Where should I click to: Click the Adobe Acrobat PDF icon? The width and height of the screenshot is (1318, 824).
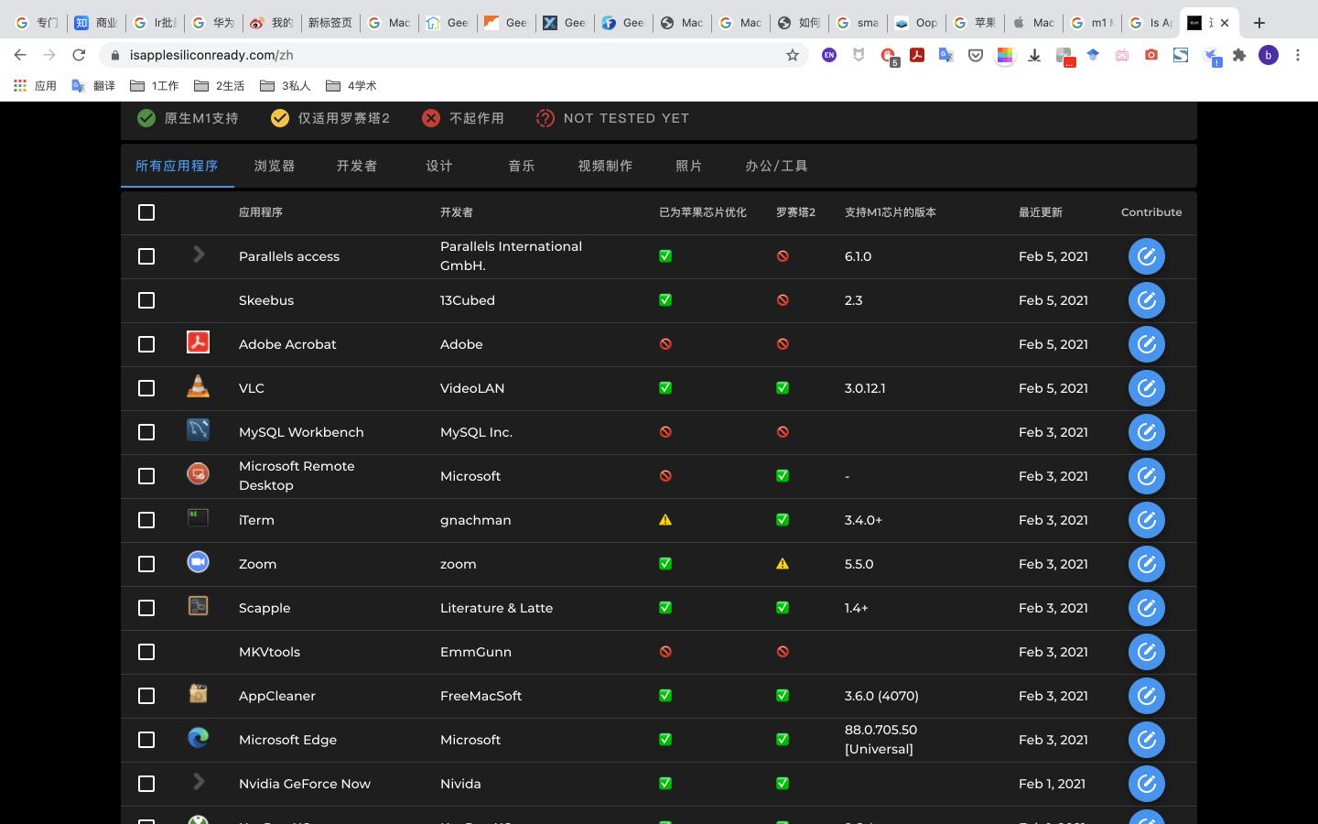point(198,342)
